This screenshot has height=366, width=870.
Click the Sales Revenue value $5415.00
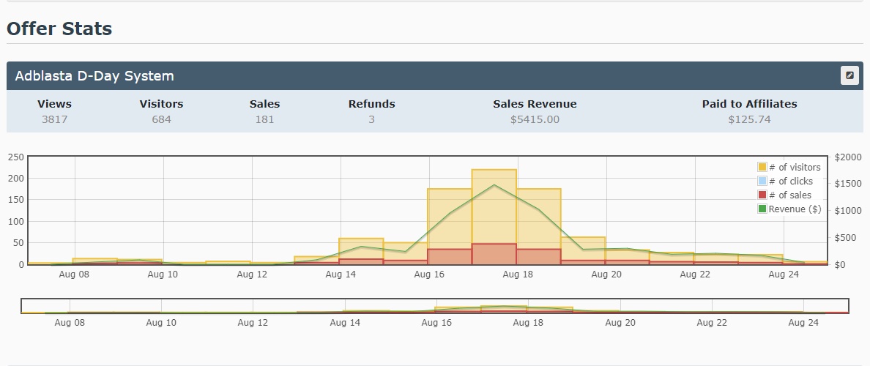(535, 119)
